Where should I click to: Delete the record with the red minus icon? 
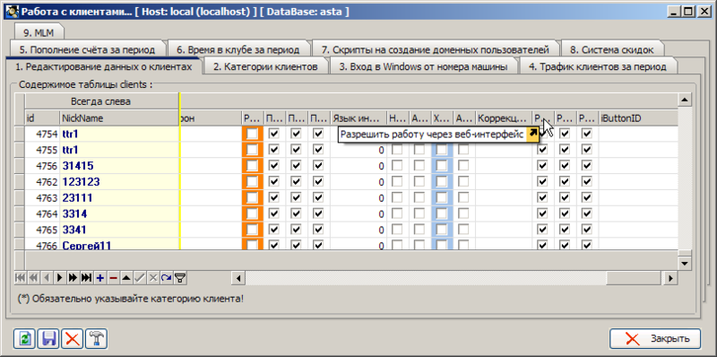point(113,277)
